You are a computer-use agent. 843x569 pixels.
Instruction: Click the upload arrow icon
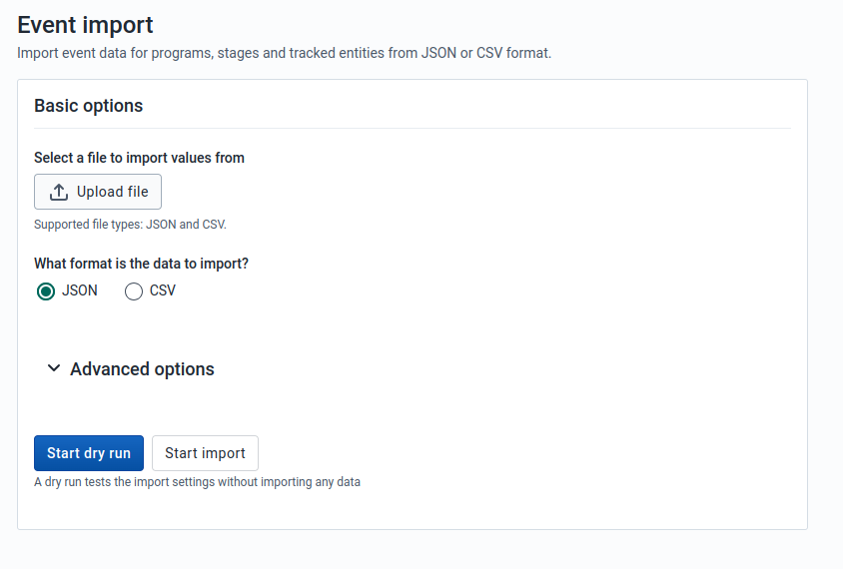click(59, 192)
